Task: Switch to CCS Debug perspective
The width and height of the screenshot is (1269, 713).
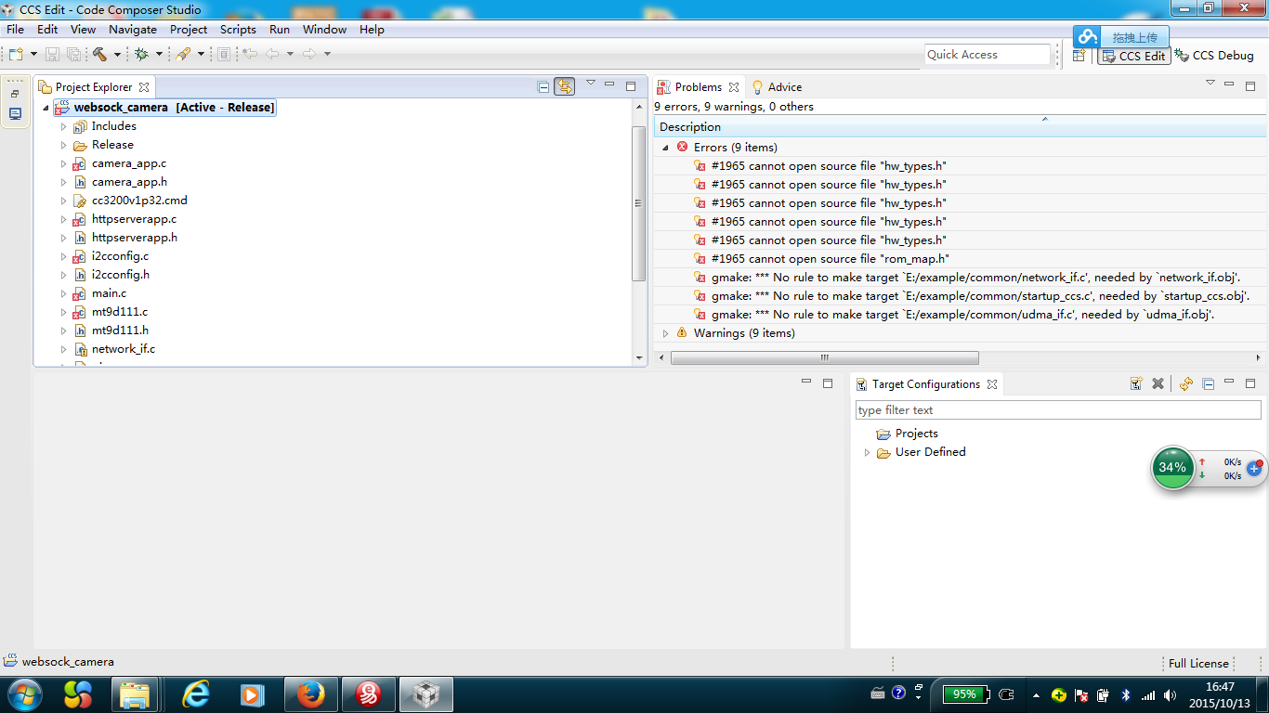Action: pos(1215,56)
